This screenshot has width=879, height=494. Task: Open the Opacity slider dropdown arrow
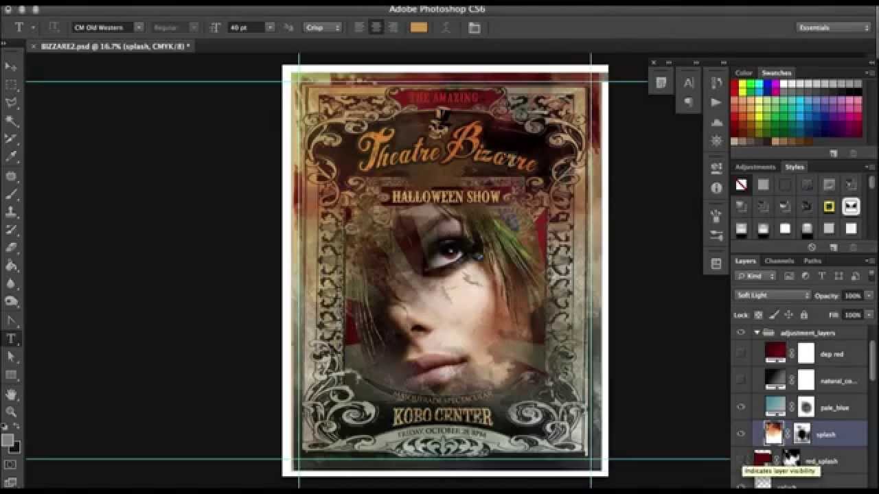(x=869, y=295)
